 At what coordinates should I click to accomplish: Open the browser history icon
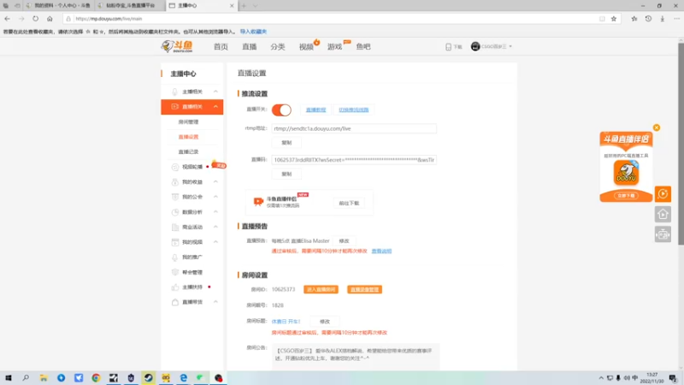tap(648, 19)
